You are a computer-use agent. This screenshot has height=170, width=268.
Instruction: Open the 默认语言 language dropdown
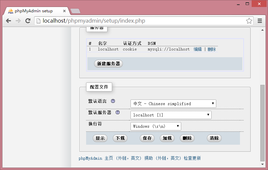pyautogui.click(x=173, y=103)
